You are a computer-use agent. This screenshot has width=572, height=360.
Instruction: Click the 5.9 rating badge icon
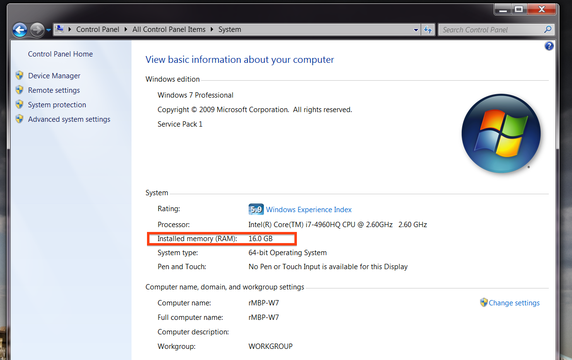pos(256,209)
